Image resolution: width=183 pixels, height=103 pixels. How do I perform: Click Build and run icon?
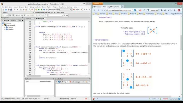pos(41,10)
